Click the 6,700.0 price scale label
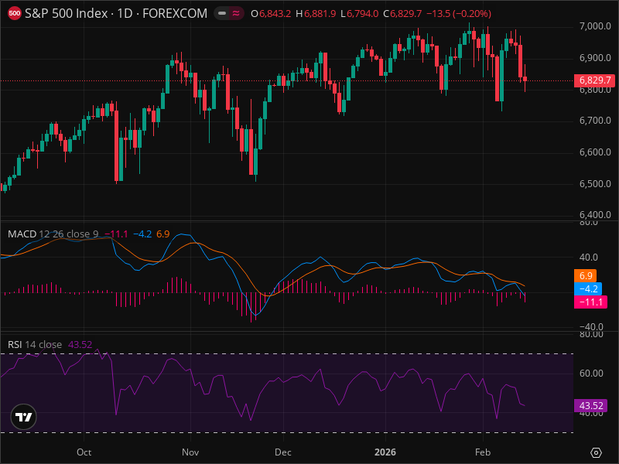Viewport: 619px width, 464px height. point(595,121)
